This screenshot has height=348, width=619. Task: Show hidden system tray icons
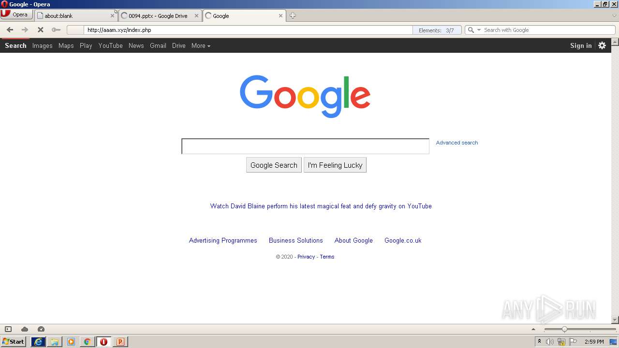(x=539, y=341)
